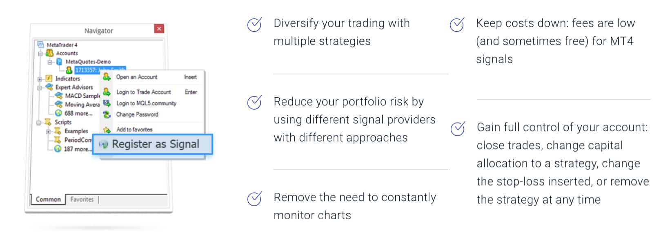Click the Add to favorites star icon

click(107, 130)
